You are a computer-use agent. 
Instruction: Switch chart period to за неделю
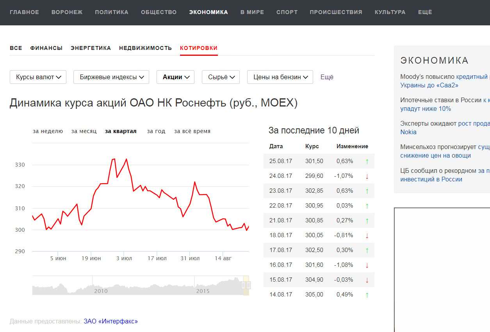(x=48, y=131)
